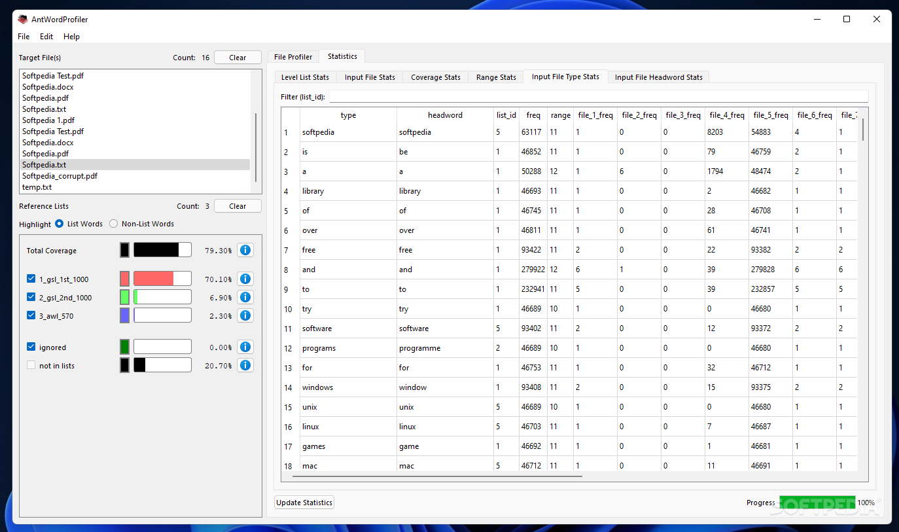Select the Non-List Words highlight option
This screenshot has height=532, width=899.
click(114, 224)
